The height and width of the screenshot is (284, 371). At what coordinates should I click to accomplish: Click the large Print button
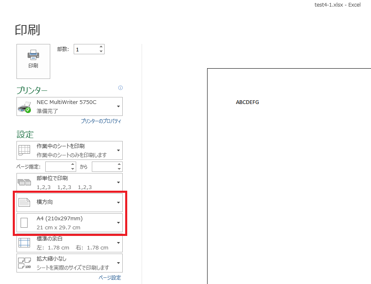coord(33,61)
